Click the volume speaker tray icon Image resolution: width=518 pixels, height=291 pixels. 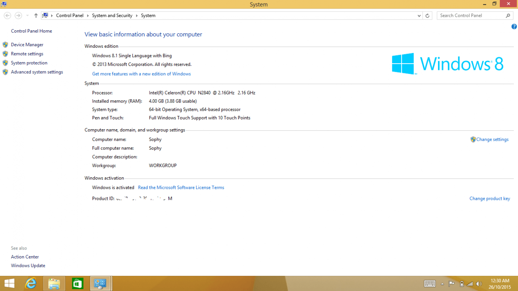click(x=479, y=284)
